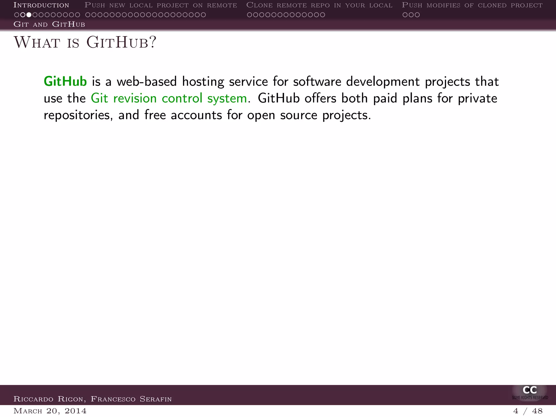556x417 pixels.
Task: Click the green bold GitHub word
Action: pyautogui.click(x=65, y=81)
